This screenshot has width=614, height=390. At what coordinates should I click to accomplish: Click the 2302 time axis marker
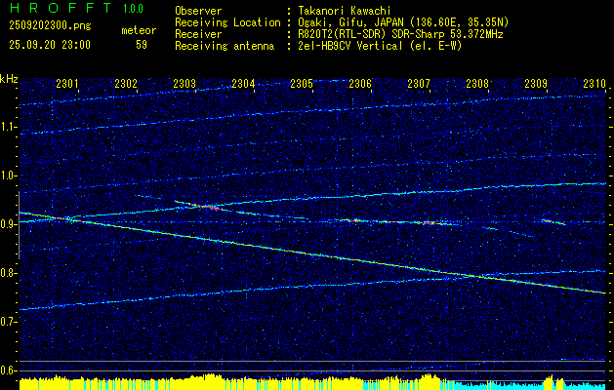(x=126, y=83)
